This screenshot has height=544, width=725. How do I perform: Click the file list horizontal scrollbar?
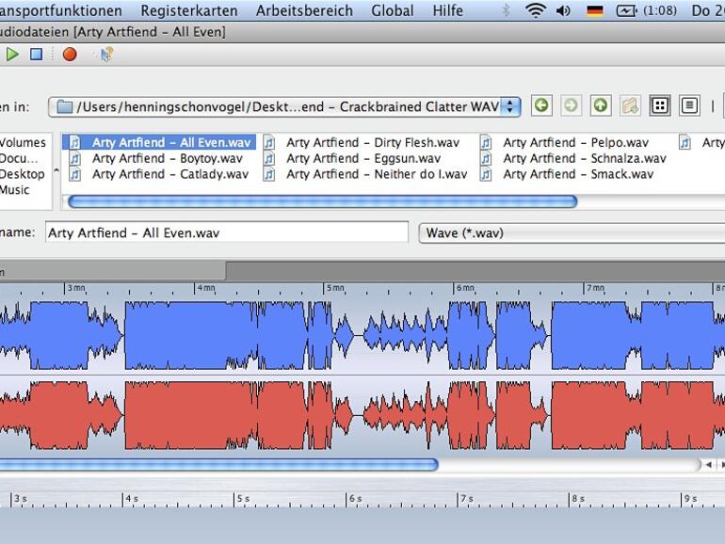[x=322, y=200]
